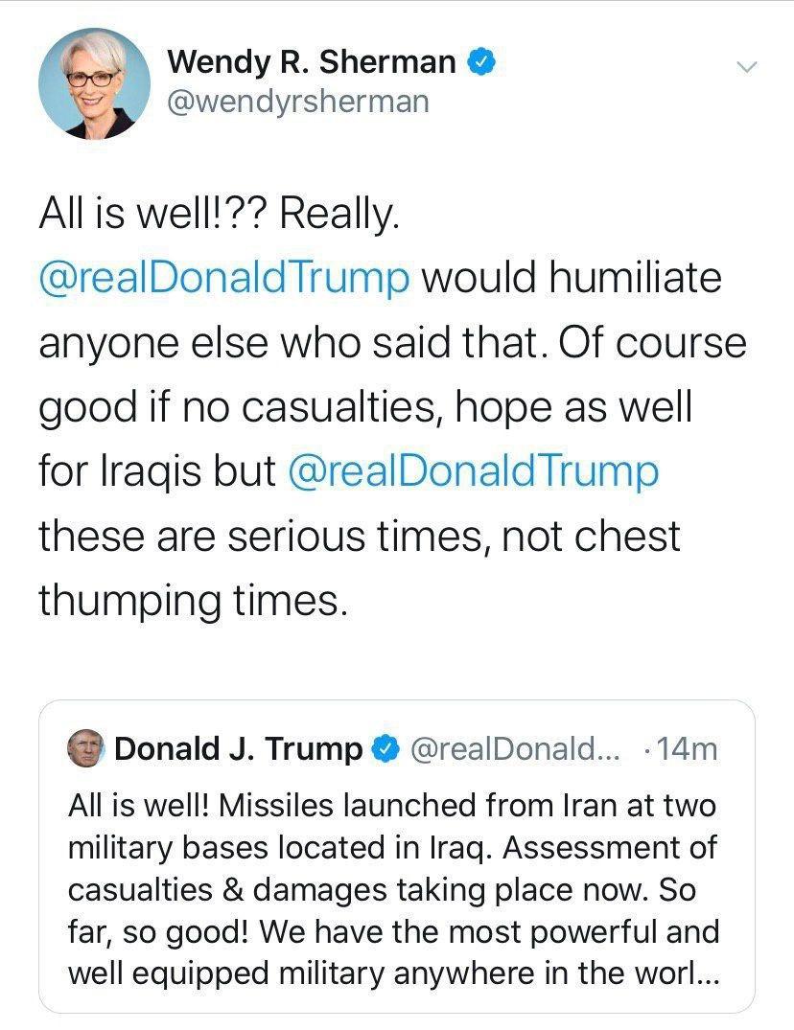Screen dimensions: 794x1030
Task: Click Donald J. Trump's small avatar in quote
Action: pyautogui.click(x=87, y=749)
